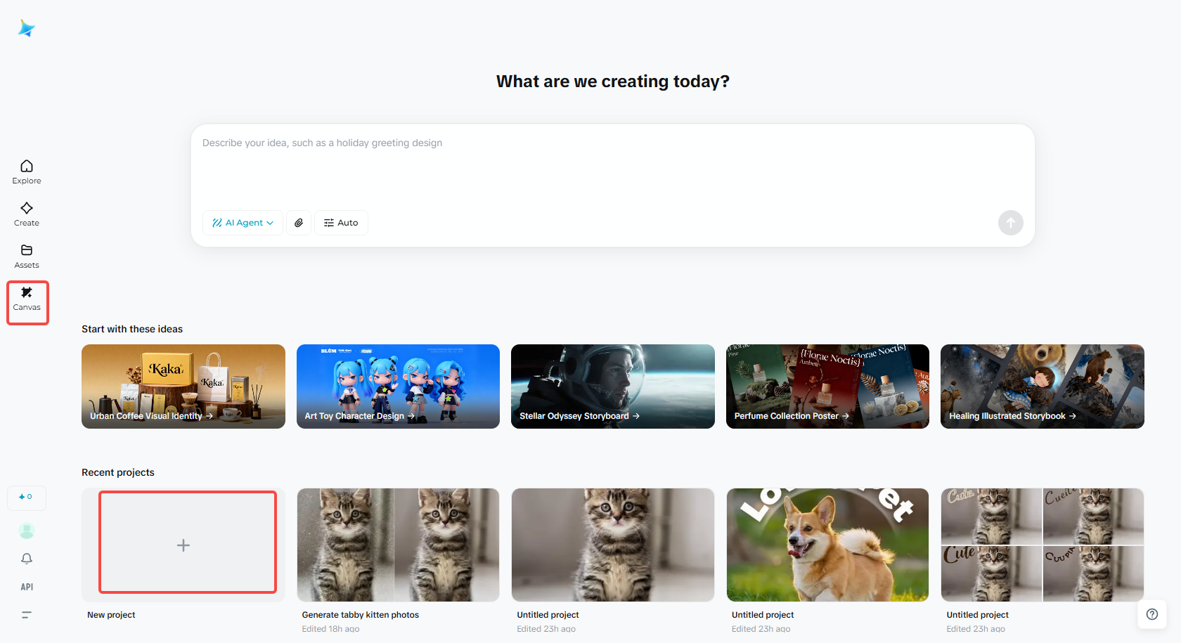Expand the AI Agent mode dropdown
Viewport: 1181px width, 643px height.
243,223
